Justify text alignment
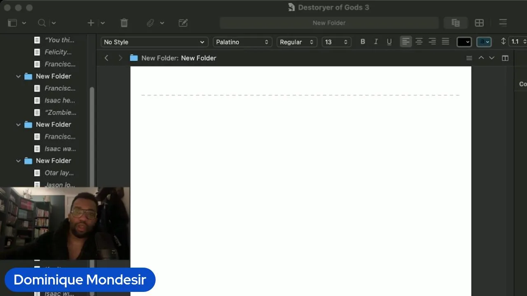Screen dimensions: 527x296 coord(445,42)
